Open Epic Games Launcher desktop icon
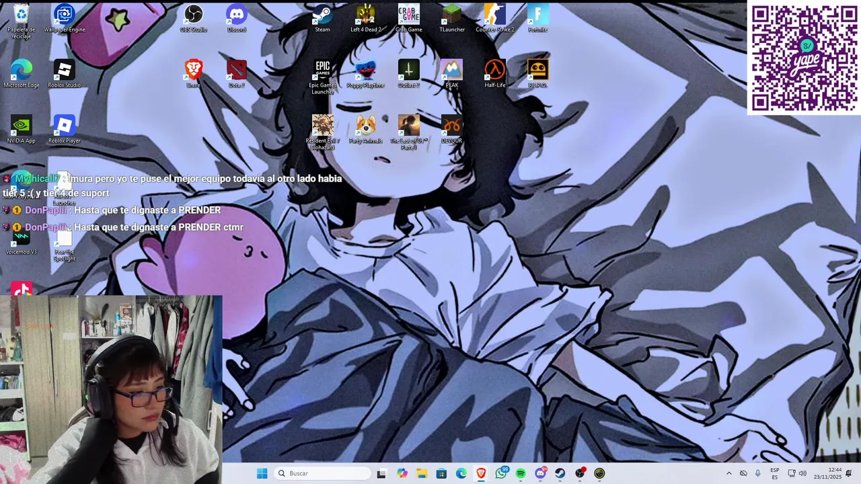Viewport: 861px width, 484px height. tap(323, 77)
